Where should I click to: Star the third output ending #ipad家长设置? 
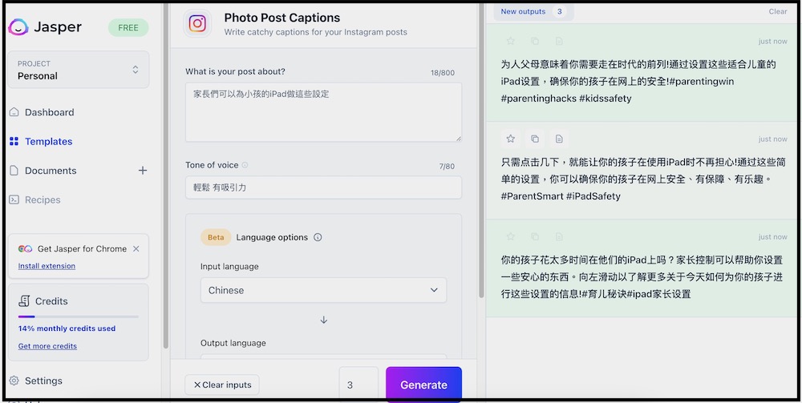coord(510,236)
